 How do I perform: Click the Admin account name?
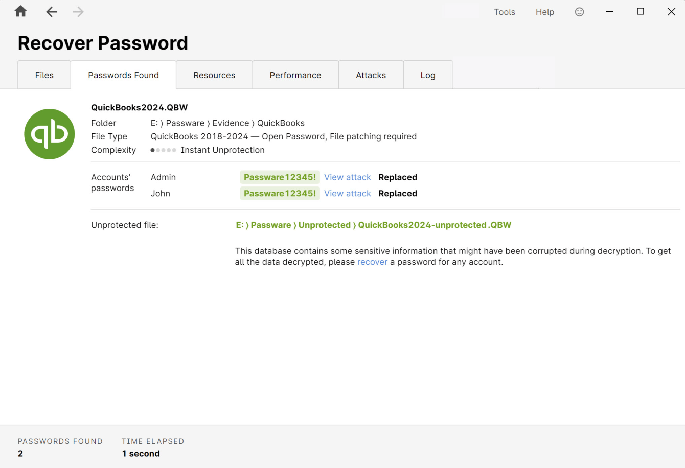click(163, 177)
